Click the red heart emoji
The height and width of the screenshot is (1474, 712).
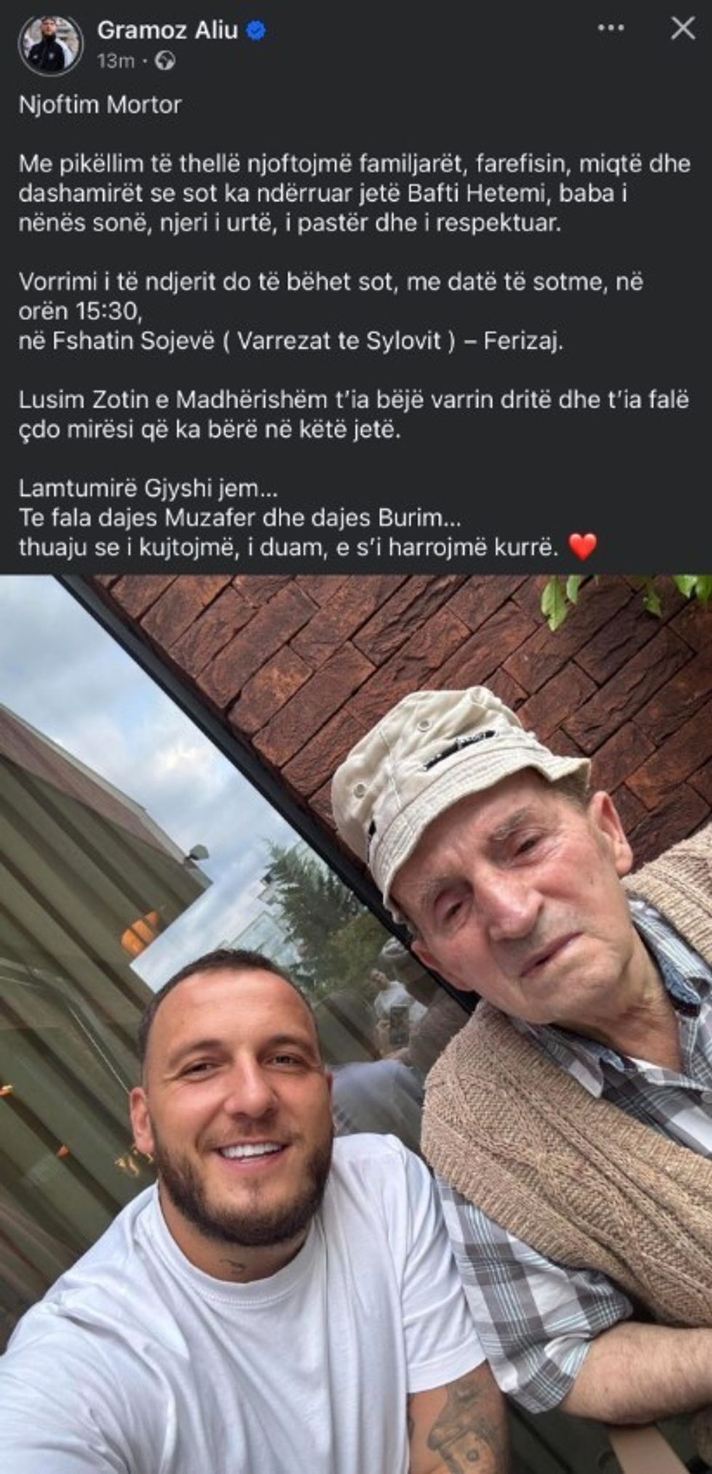[582, 546]
